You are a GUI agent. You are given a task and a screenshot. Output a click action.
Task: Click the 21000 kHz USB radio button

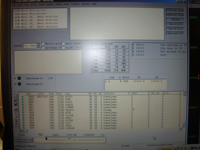click(x=24, y=140)
